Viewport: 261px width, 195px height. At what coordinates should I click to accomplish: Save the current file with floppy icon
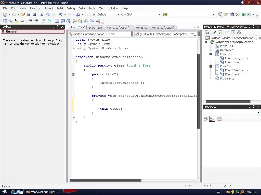pyautogui.click(x=29, y=14)
